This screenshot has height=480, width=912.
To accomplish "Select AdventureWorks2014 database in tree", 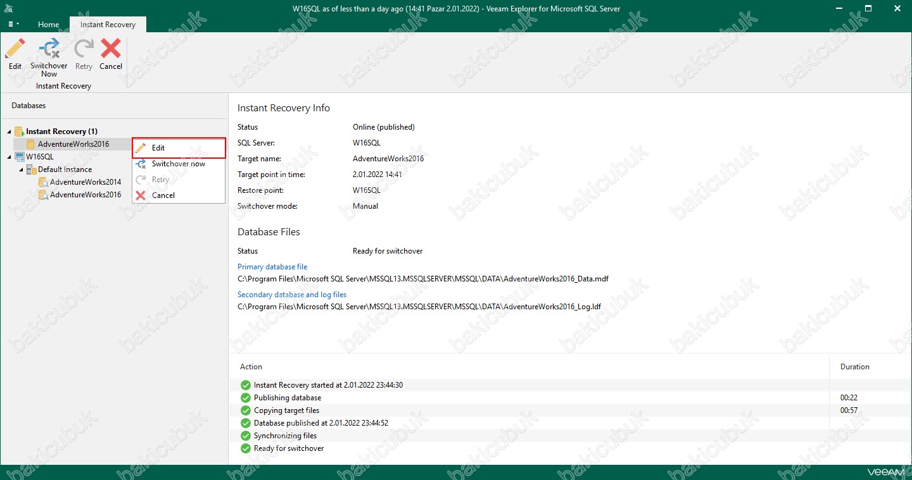I will [x=85, y=182].
